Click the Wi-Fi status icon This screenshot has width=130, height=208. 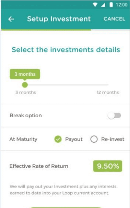tap(95, 5)
